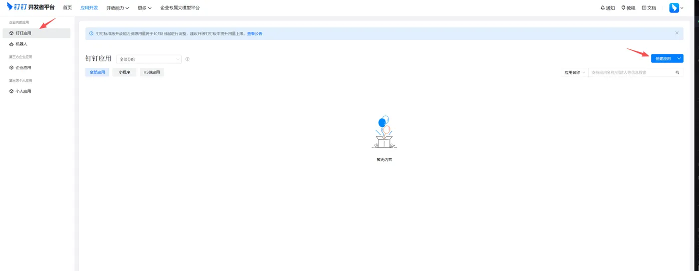Switch to the H5微应用 tab
Screen dimensions: 699x271
point(152,72)
